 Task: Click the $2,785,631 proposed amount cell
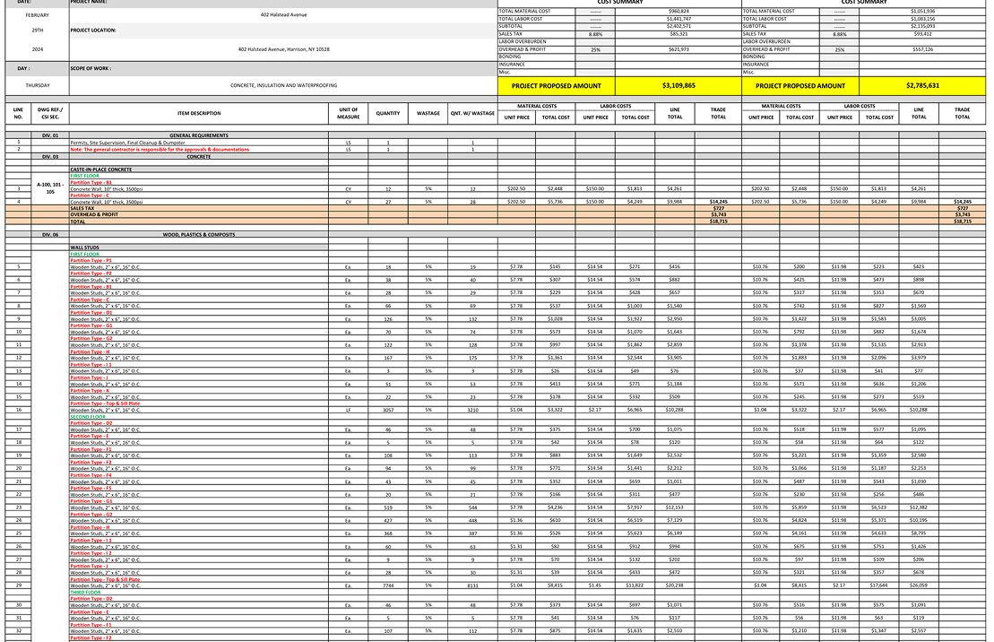tap(922, 86)
